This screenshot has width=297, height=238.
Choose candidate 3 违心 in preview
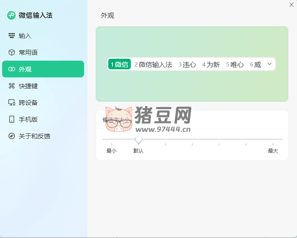point(187,64)
